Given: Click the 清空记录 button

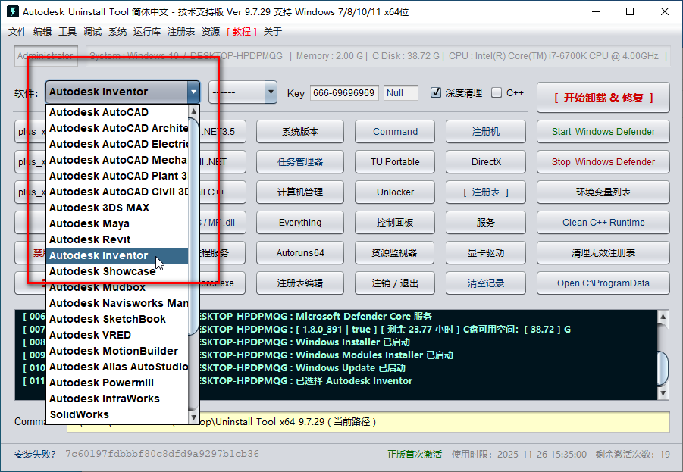Looking at the screenshot, I should point(486,283).
